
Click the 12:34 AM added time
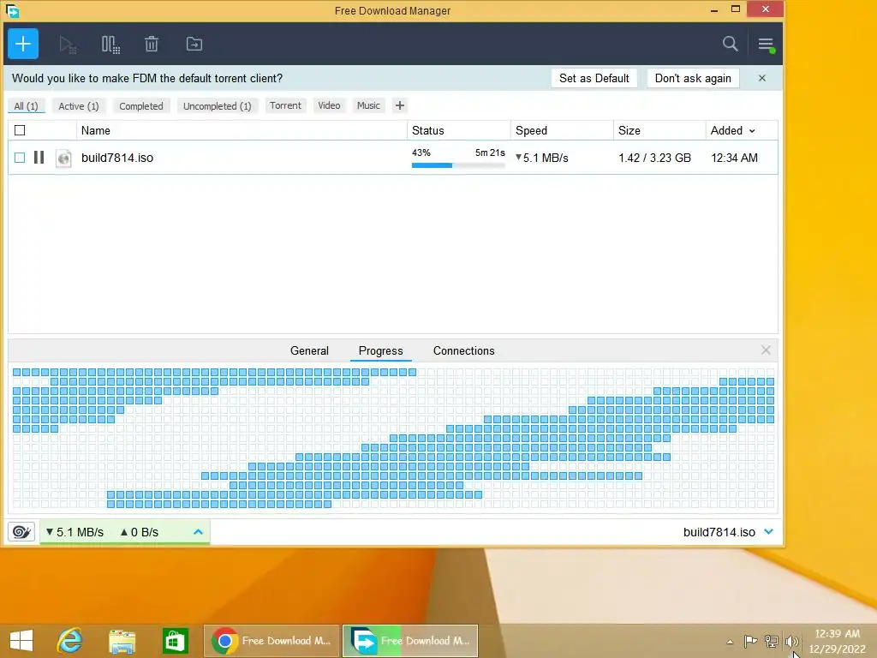click(x=734, y=158)
